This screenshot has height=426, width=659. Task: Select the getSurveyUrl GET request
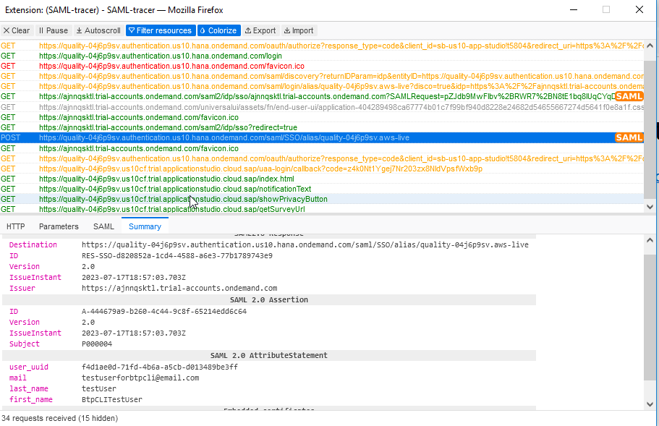pos(321,209)
